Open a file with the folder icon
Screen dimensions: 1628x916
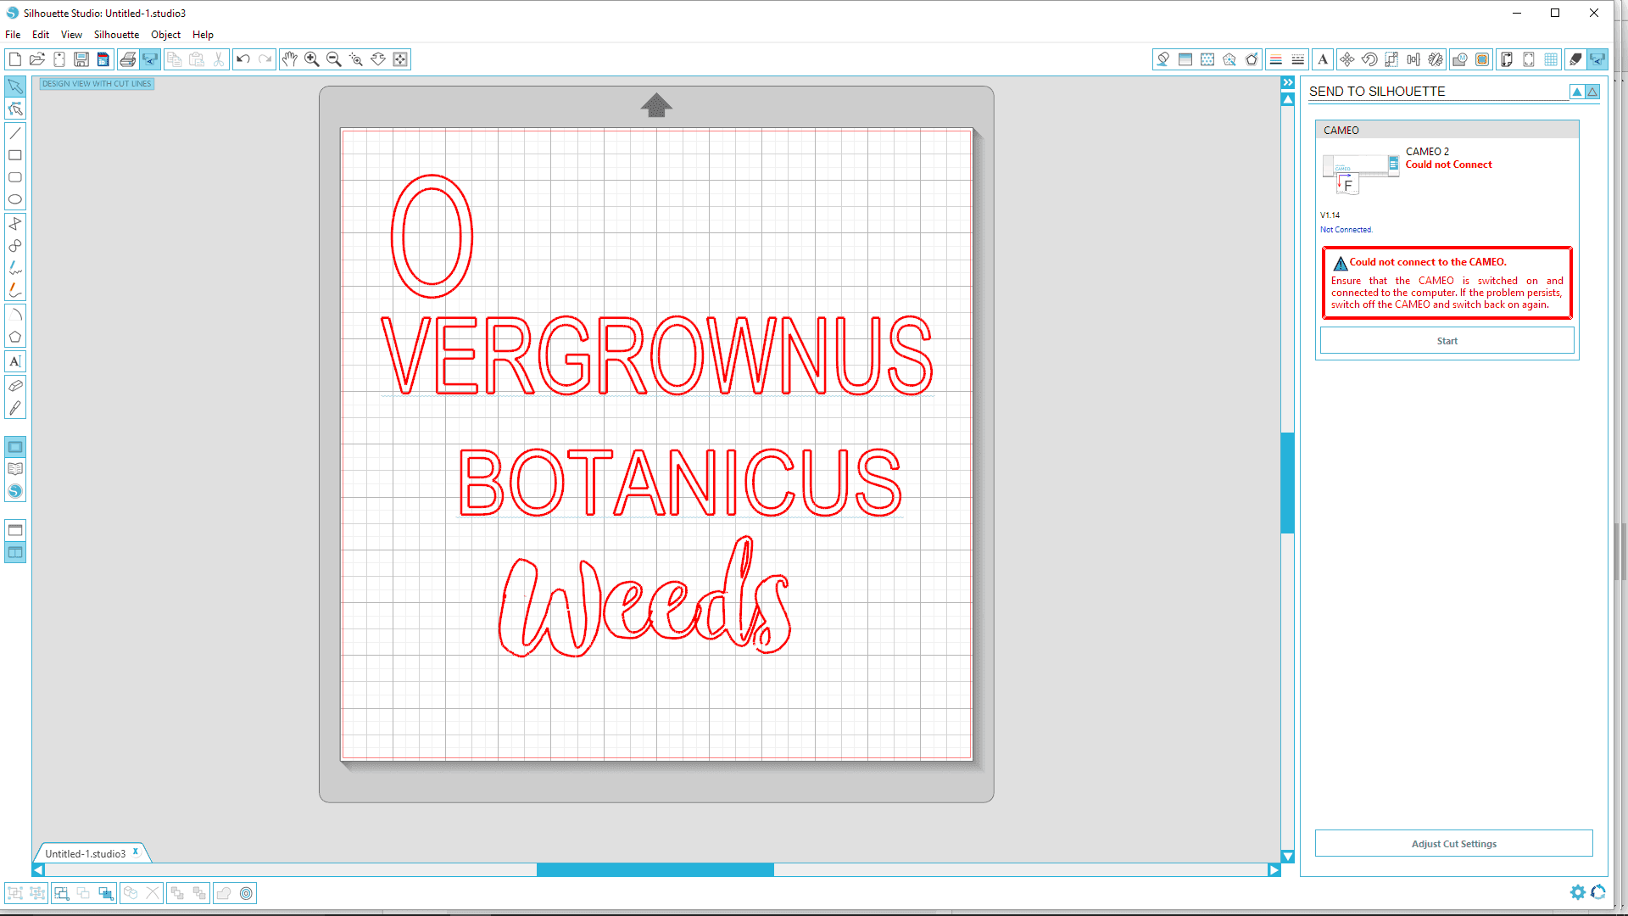[36, 59]
